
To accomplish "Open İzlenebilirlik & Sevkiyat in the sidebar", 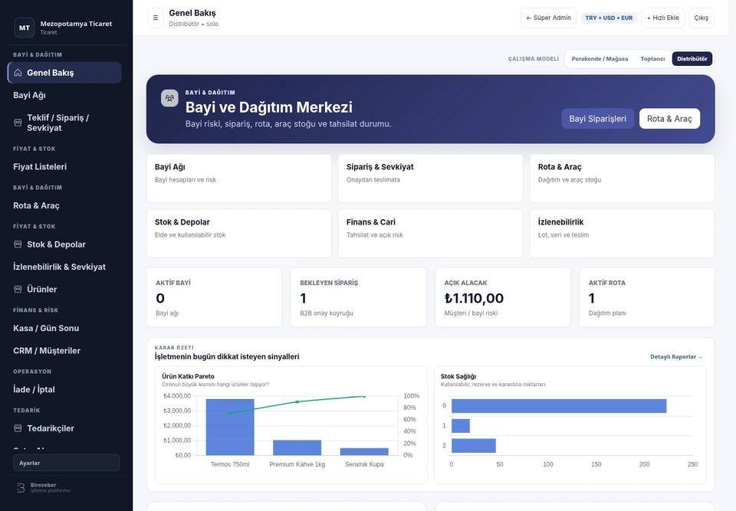I will coord(64,267).
